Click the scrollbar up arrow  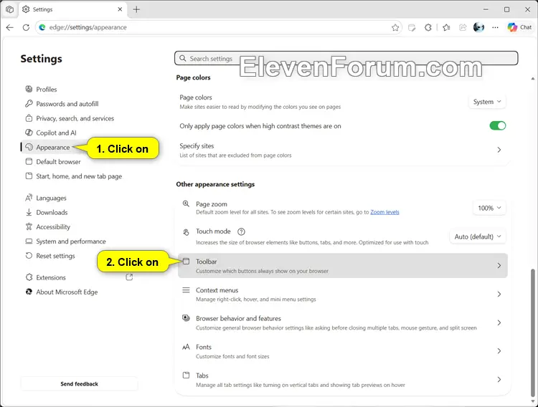[x=533, y=79]
